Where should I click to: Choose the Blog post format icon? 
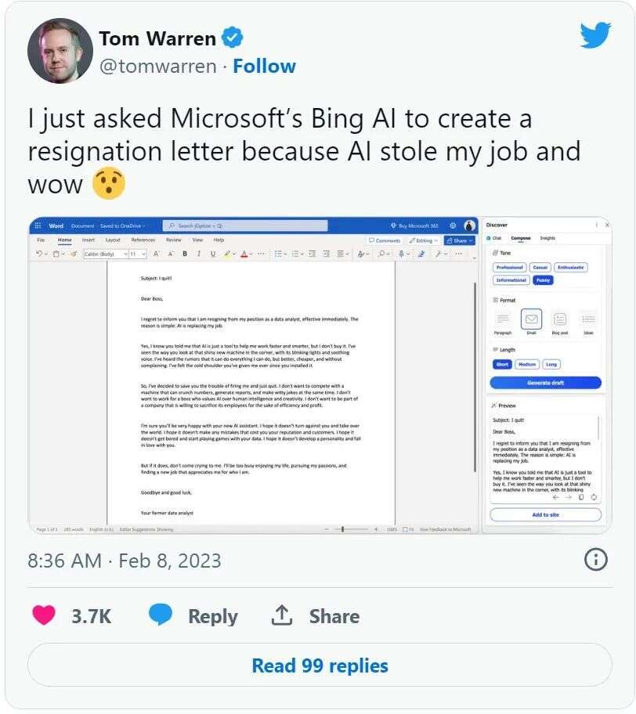click(x=559, y=319)
